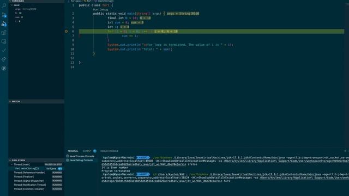This screenshot has width=349, height=196.
Task: Click the Debug code lens above main
Action: [x=104, y=10]
